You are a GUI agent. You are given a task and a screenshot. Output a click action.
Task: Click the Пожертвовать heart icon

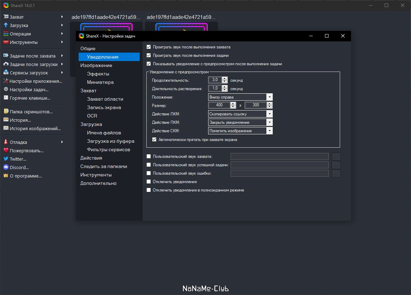[6, 150]
